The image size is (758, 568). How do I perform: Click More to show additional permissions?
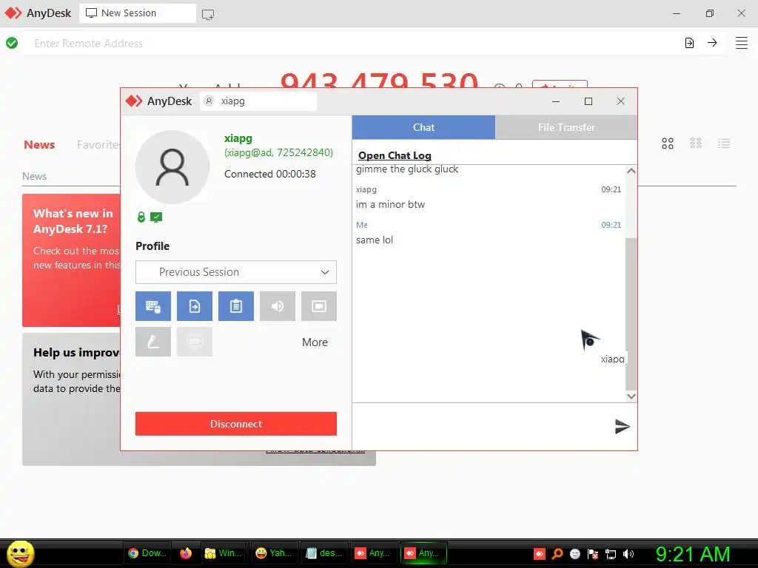pos(315,342)
